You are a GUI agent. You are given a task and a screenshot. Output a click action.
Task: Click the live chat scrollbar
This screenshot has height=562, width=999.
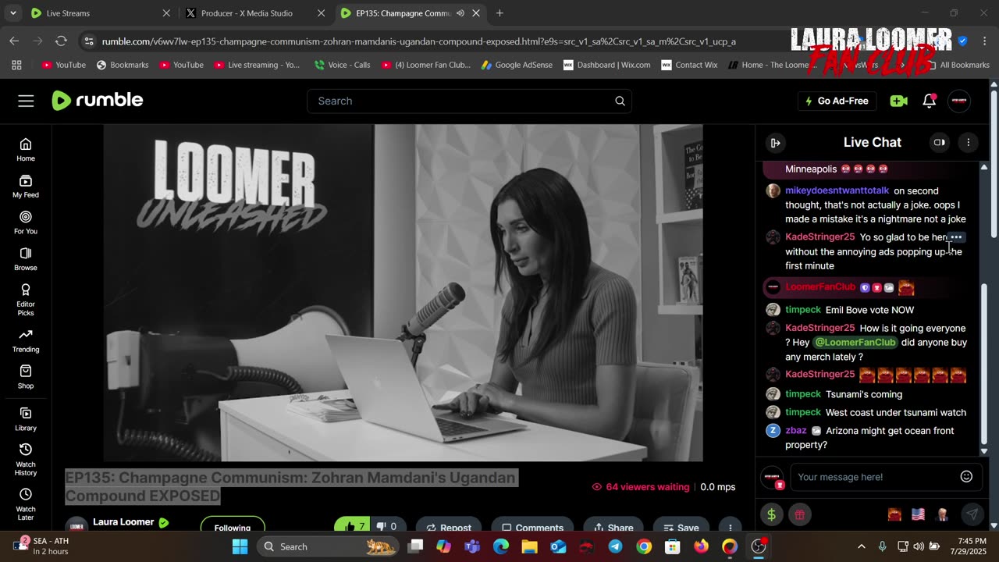983,366
